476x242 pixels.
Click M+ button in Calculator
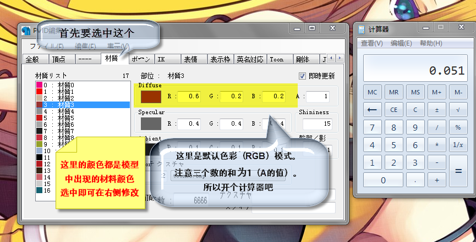click(x=437, y=92)
